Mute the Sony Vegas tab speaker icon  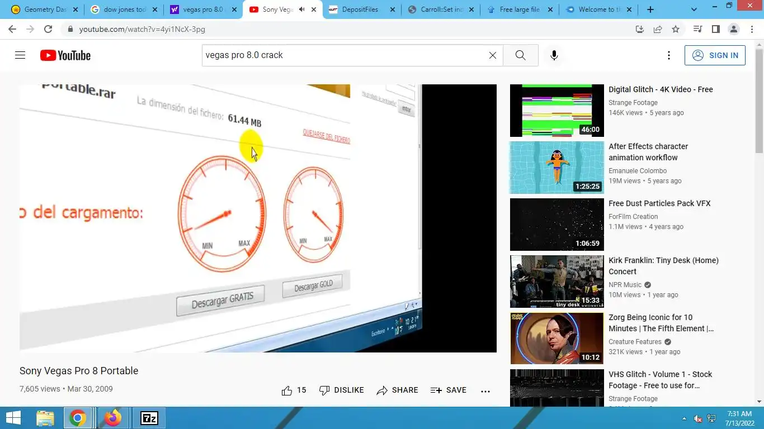tap(302, 9)
